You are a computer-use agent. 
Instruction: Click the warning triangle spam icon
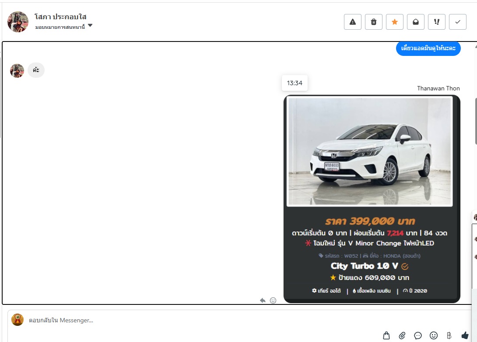click(353, 22)
